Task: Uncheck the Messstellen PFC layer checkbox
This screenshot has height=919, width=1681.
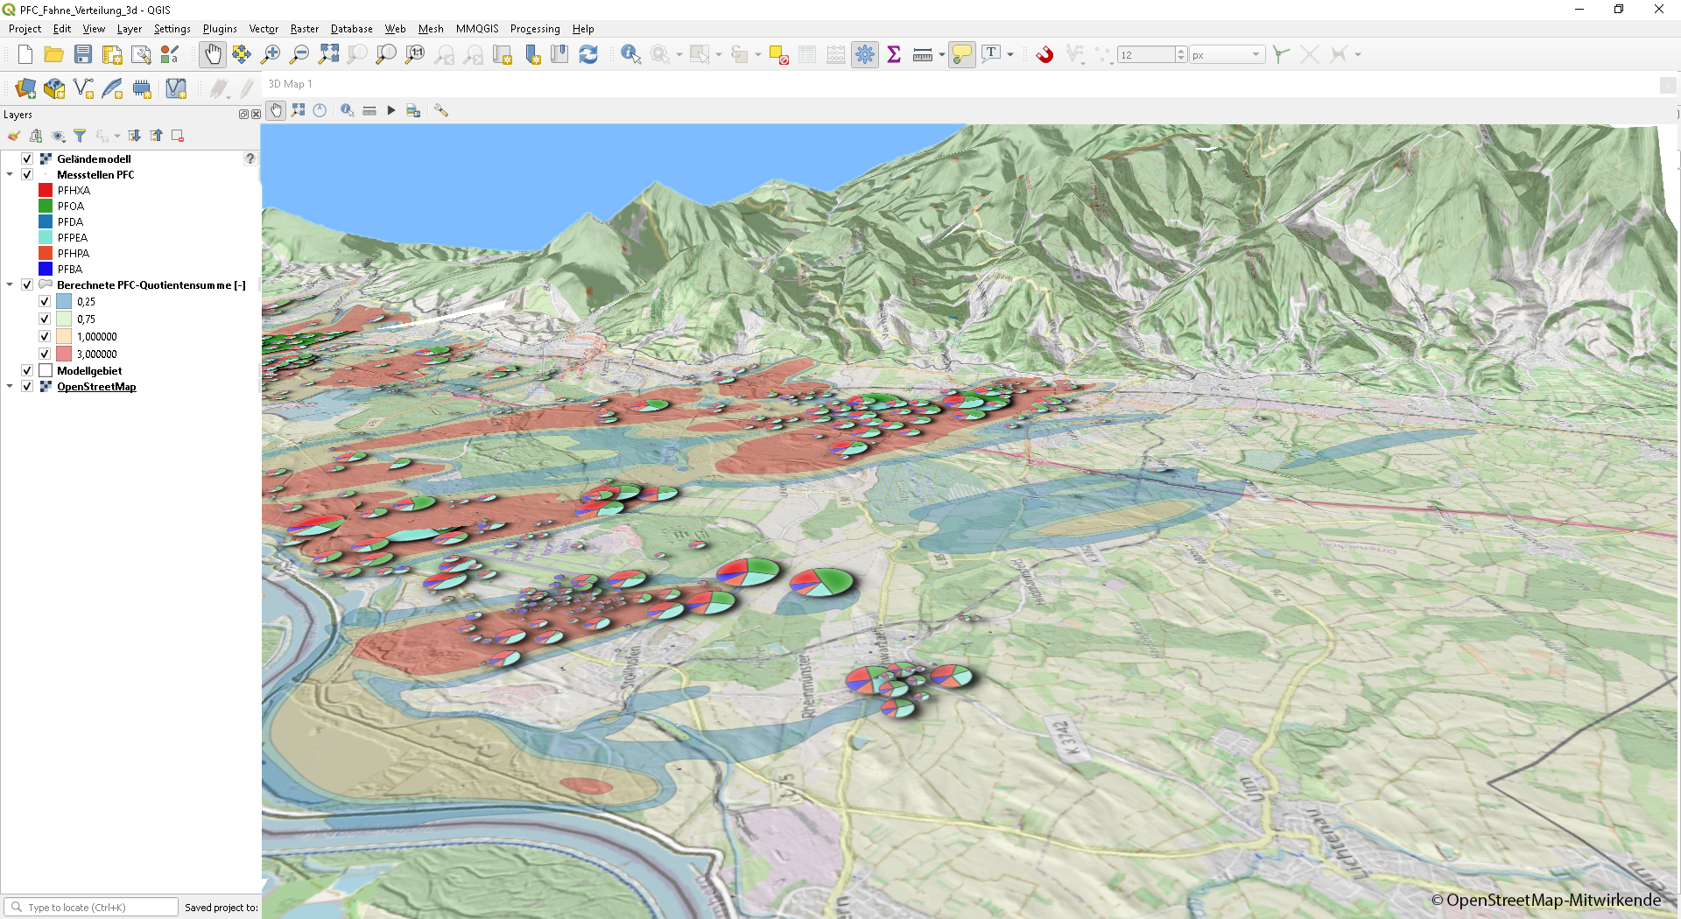Action: coord(27,174)
